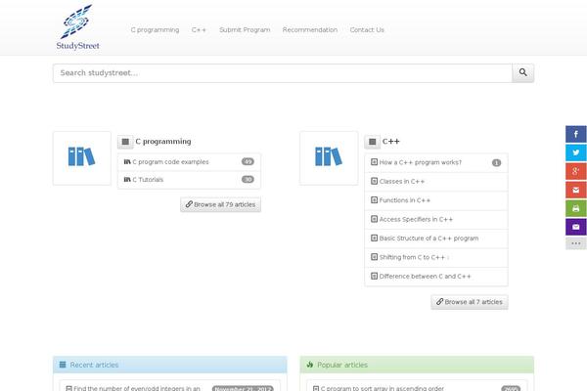Click the square icon beside C++ heading
The width and height of the screenshot is (587, 391).
(372, 142)
